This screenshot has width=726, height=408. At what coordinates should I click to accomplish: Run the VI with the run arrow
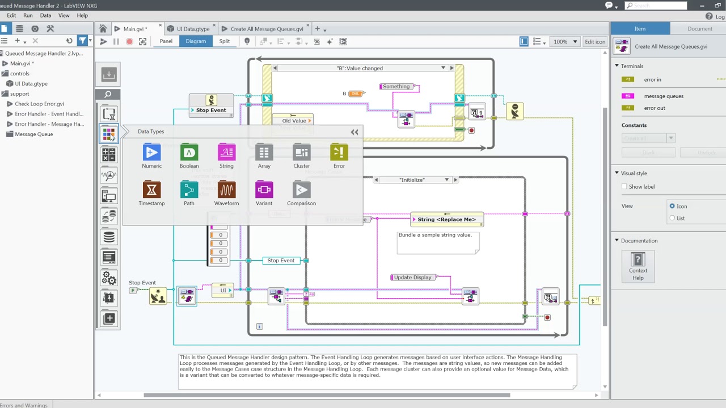[103, 41]
